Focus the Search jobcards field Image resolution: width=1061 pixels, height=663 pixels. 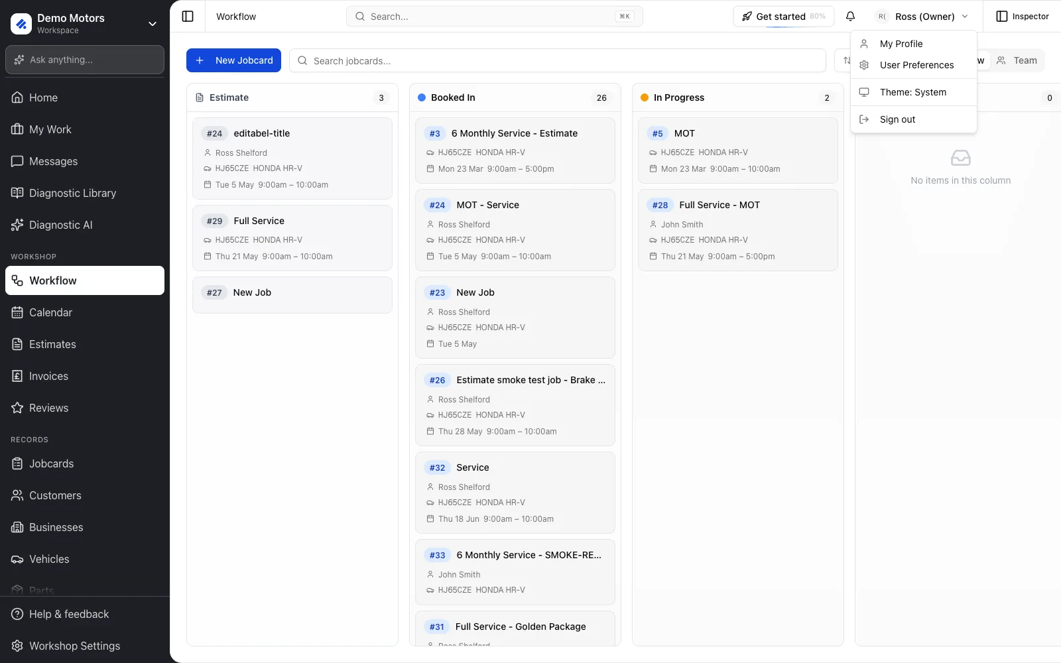tap(557, 60)
